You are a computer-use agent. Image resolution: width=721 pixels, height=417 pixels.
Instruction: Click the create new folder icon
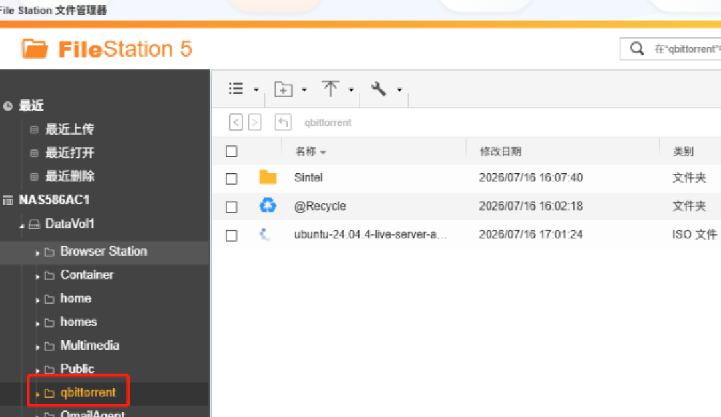[283, 89]
